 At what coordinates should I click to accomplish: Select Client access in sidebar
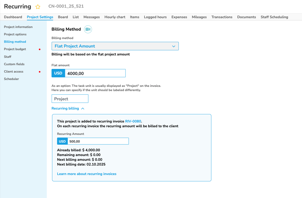[x=13, y=72]
